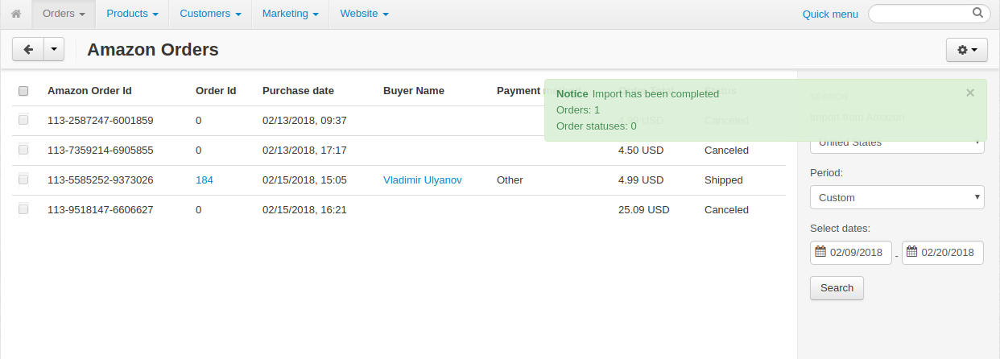Image resolution: width=1000 pixels, height=359 pixels.
Task: Click the Search button
Action: point(837,288)
